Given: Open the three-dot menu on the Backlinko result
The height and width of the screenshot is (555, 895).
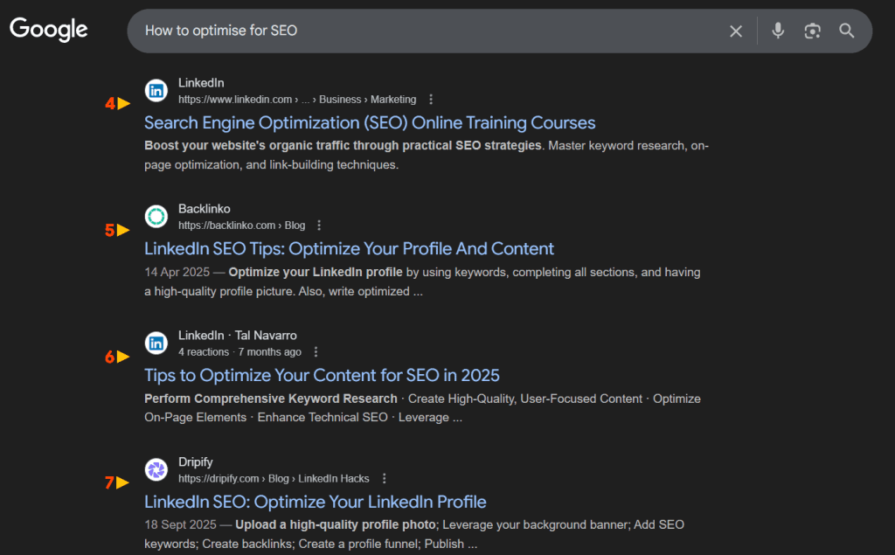Looking at the screenshot, I should [x=318, y=225].
